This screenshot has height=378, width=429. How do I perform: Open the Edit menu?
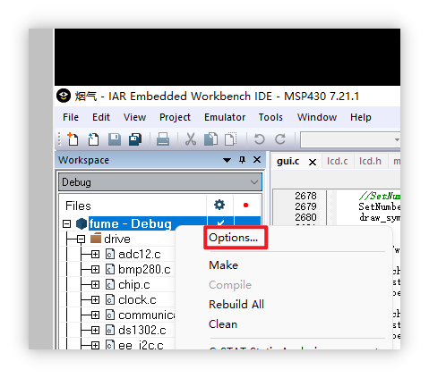tap(101, 117)
